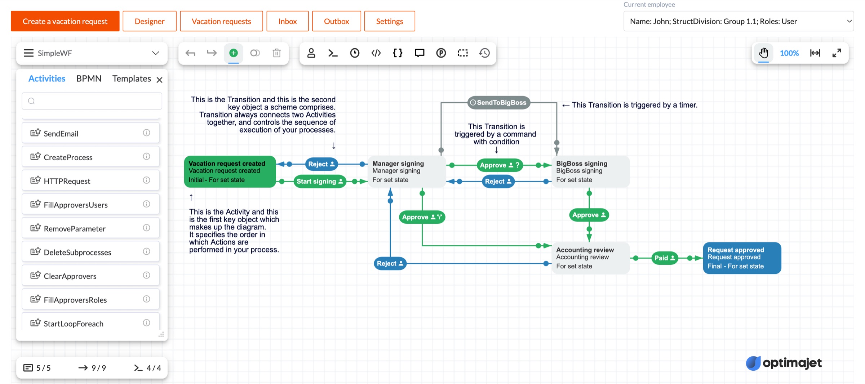The width and height of the screenshot is (865, 384).
Task: Select the StartLoopForeach activity
Action: coord(90,322)
